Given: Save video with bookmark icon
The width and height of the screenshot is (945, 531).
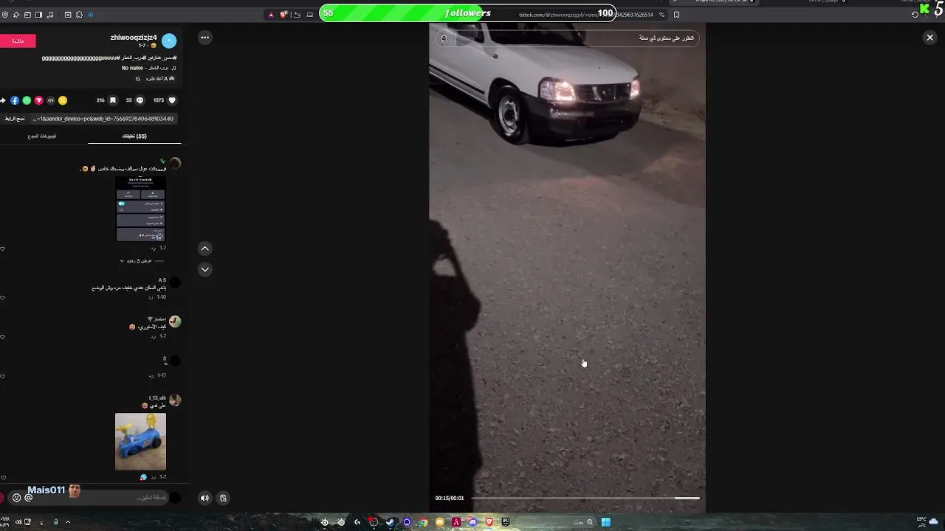Looking at the screenshot, I should (112, 100).
